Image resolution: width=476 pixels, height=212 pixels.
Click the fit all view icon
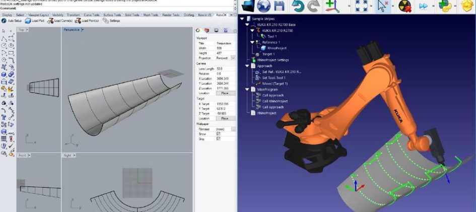point(362,6)
